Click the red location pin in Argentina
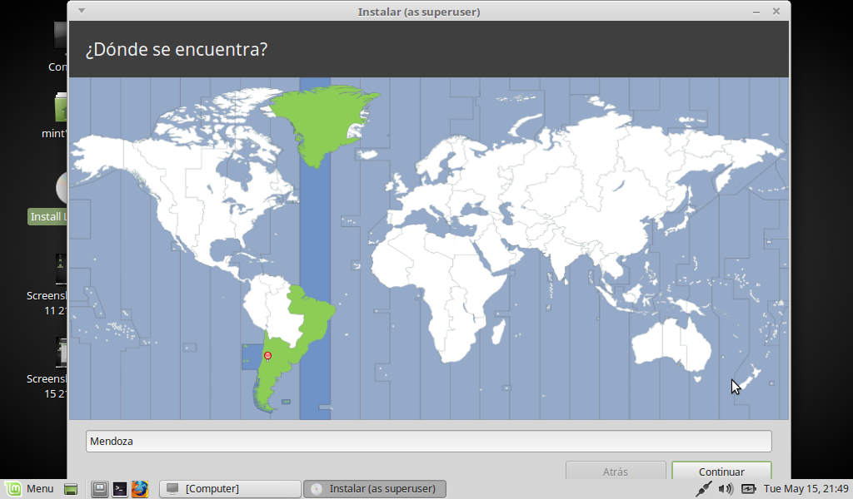Viewport: 853px width, 499px height. tap(267, 356)
